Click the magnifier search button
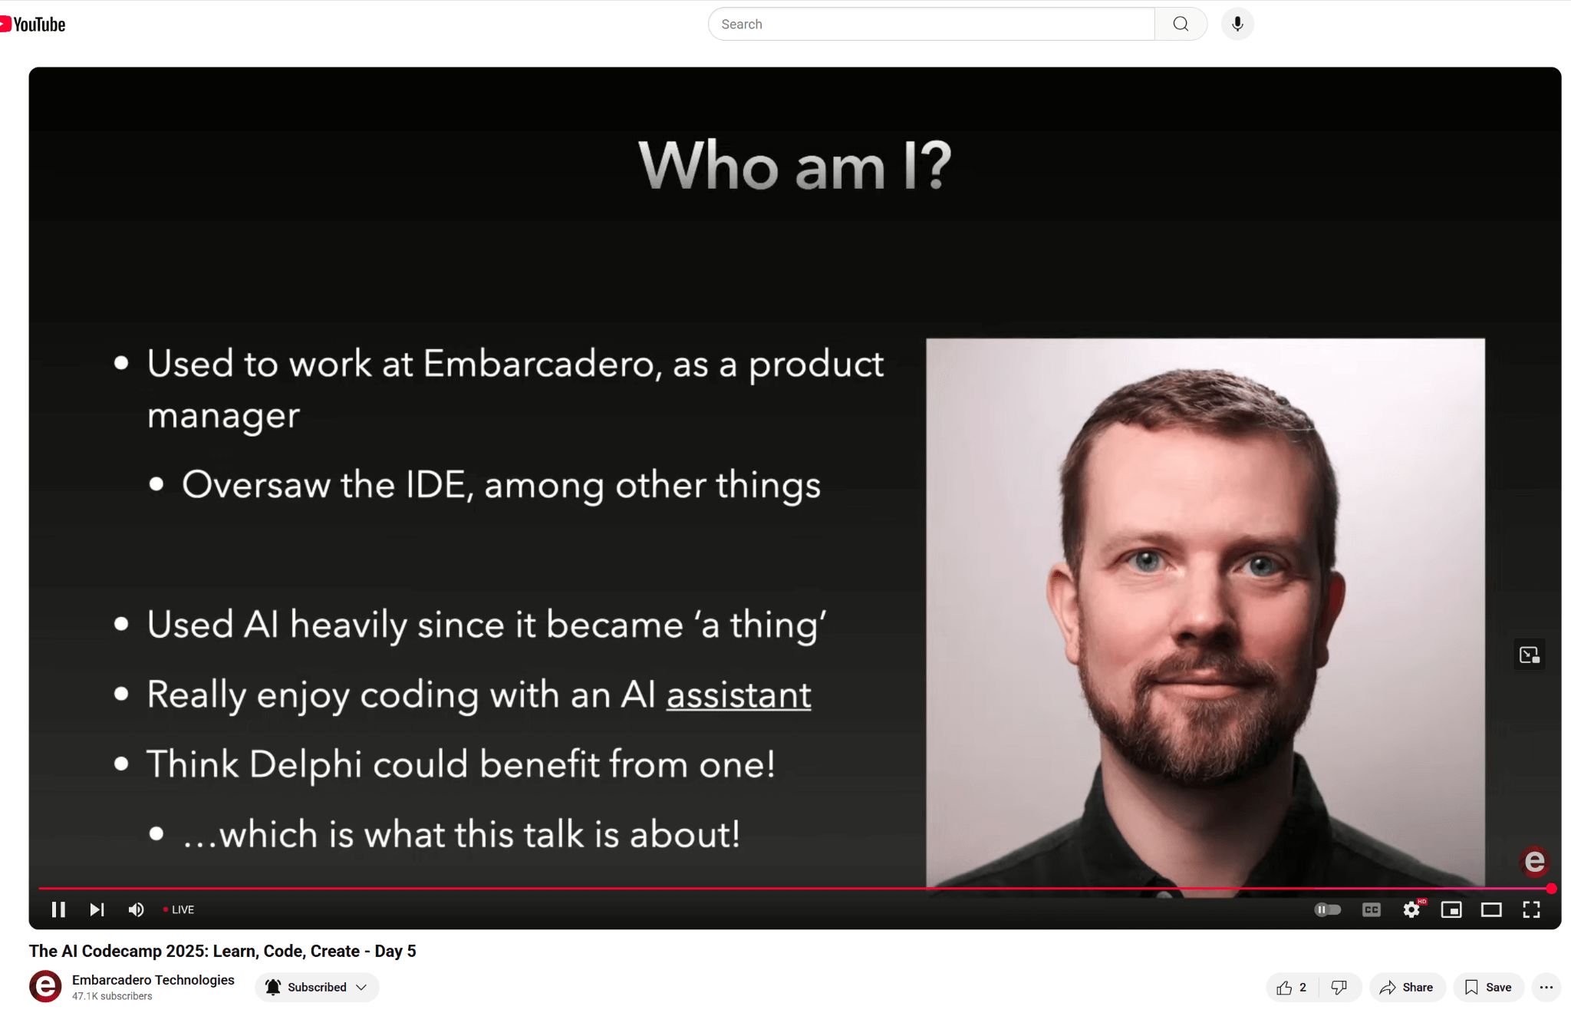The height and width of the screenshot is (1013, 1571). pos(1181,25)
